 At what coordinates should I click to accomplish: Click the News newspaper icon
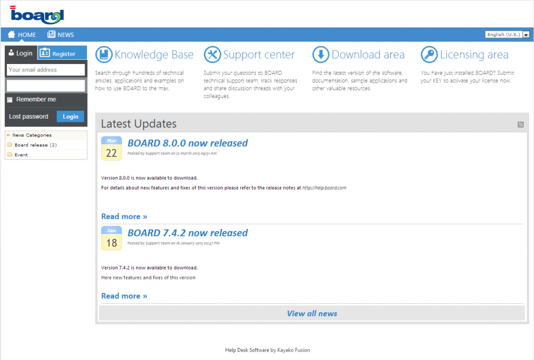(x=51, y=34)
